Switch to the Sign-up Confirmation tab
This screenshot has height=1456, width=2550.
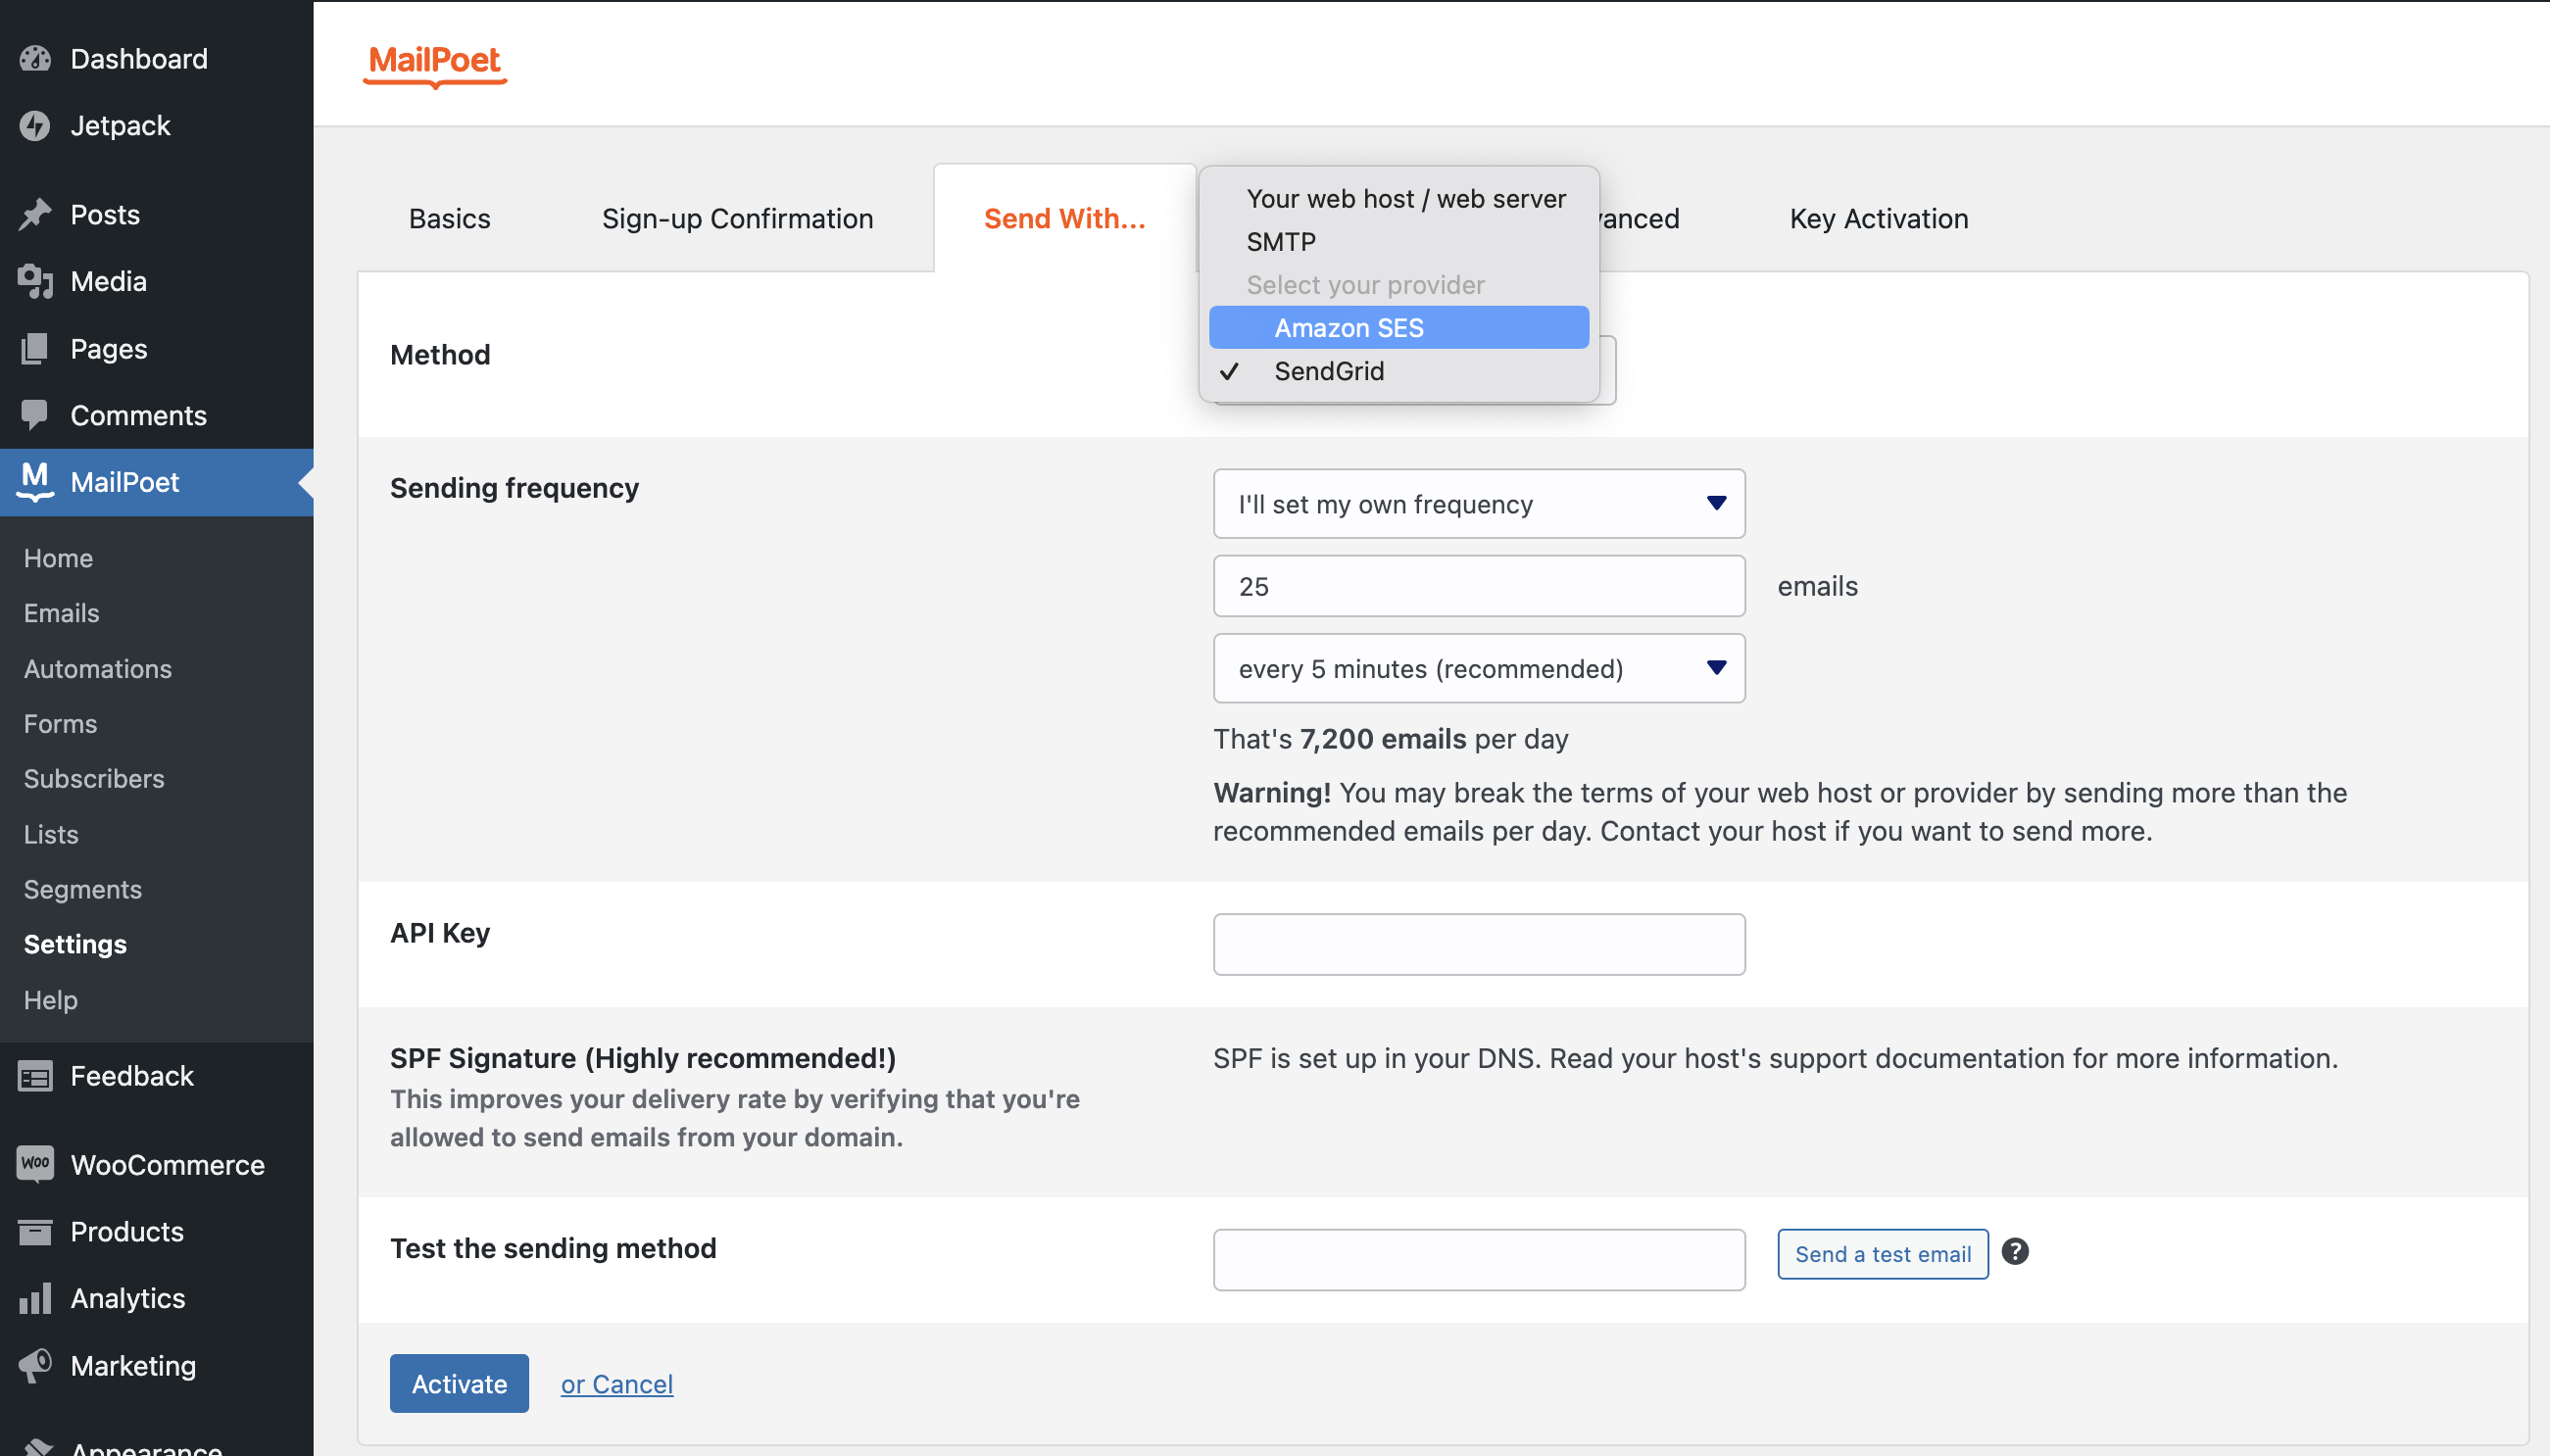[x=737, y=219]
